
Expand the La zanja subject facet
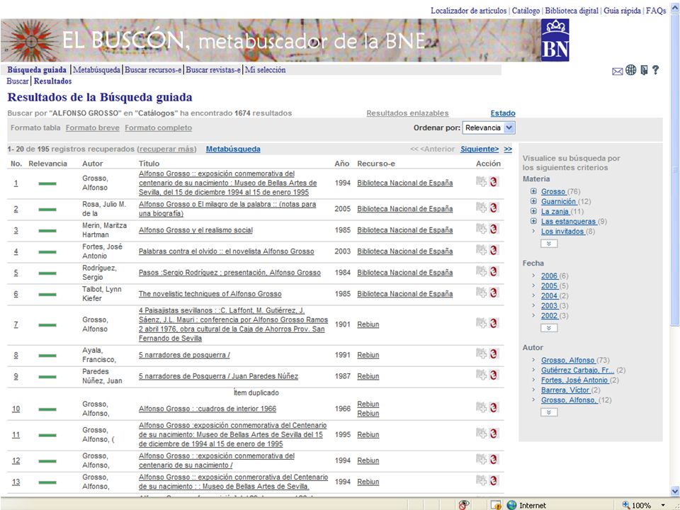coord(533,211)
